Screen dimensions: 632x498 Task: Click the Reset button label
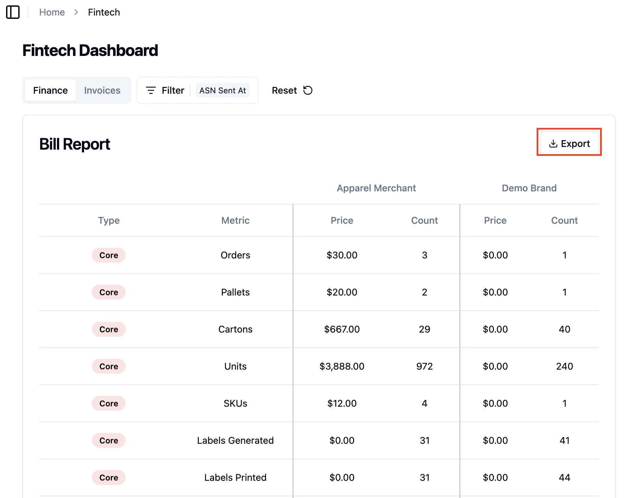point(284,90)
